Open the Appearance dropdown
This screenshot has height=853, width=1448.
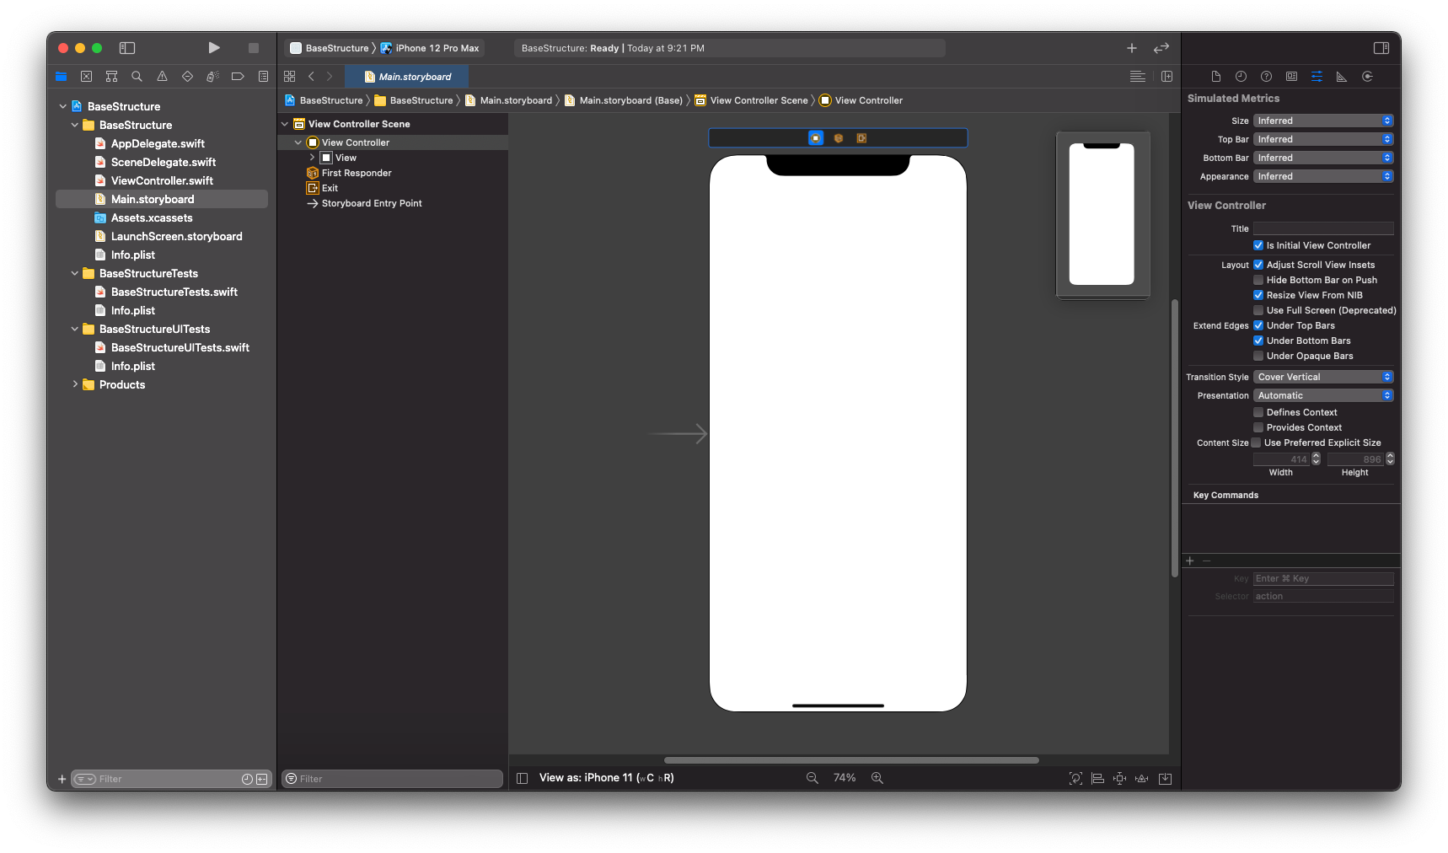(1323, 176)
